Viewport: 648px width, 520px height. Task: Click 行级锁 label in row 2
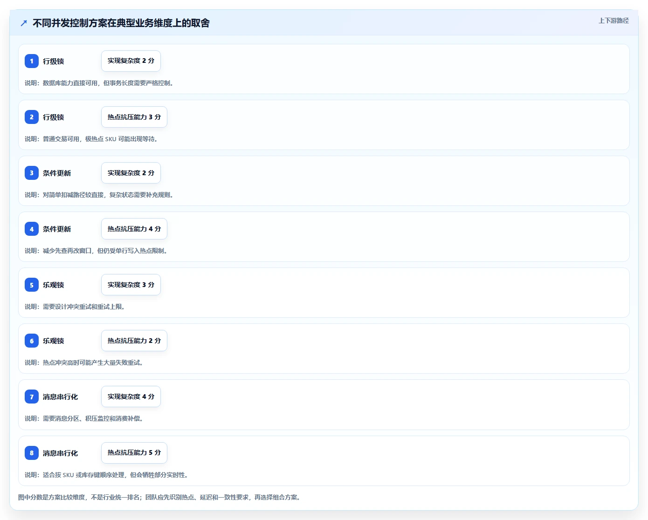tap(53, 117)
